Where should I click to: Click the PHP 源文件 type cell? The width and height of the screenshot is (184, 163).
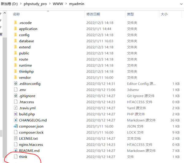[136, 114]
